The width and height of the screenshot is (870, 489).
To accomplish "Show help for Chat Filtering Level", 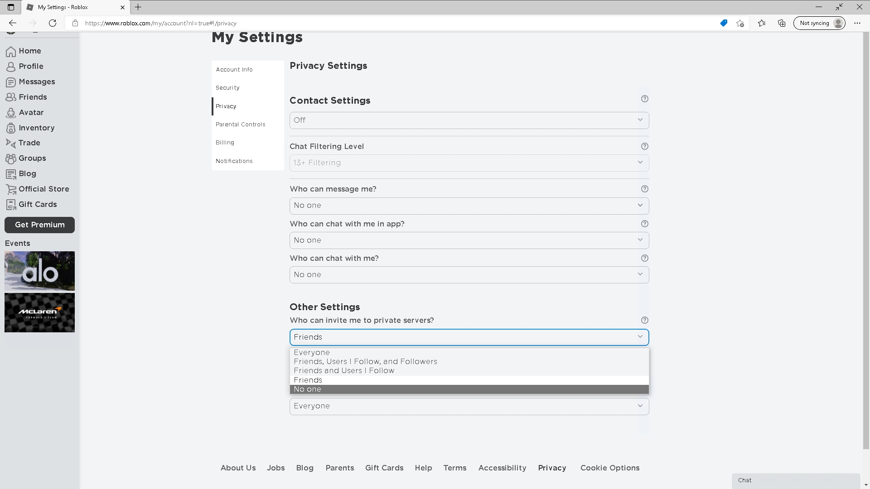I will (x=644, y=146).
